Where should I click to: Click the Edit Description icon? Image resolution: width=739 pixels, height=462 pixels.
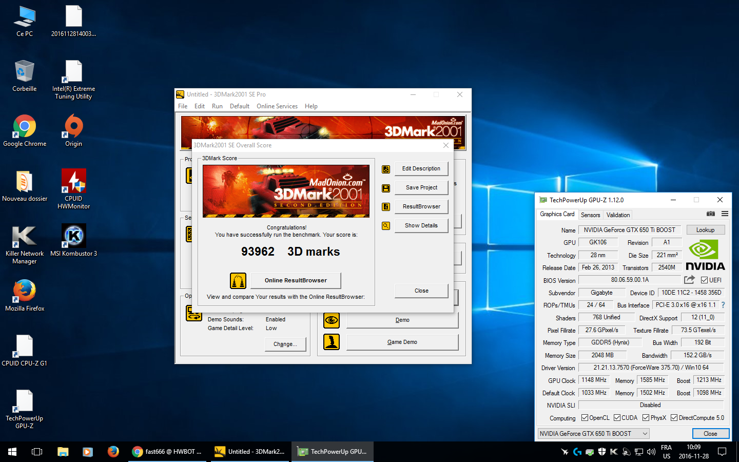(386, 169)
